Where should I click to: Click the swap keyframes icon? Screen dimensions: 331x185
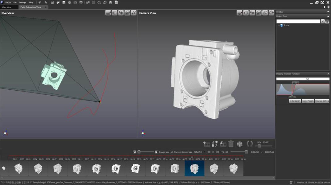[215, 144]
